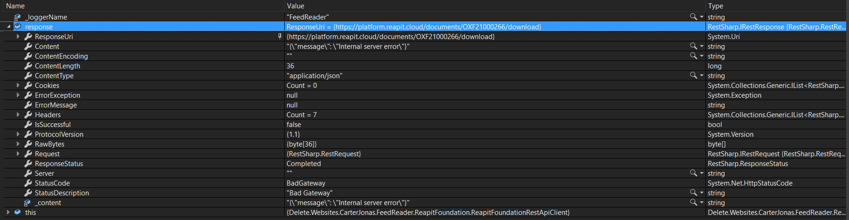This screenshot has height=220, width=849.
Task: Click the field icon beside _content
Action: (x=27, y=202)
